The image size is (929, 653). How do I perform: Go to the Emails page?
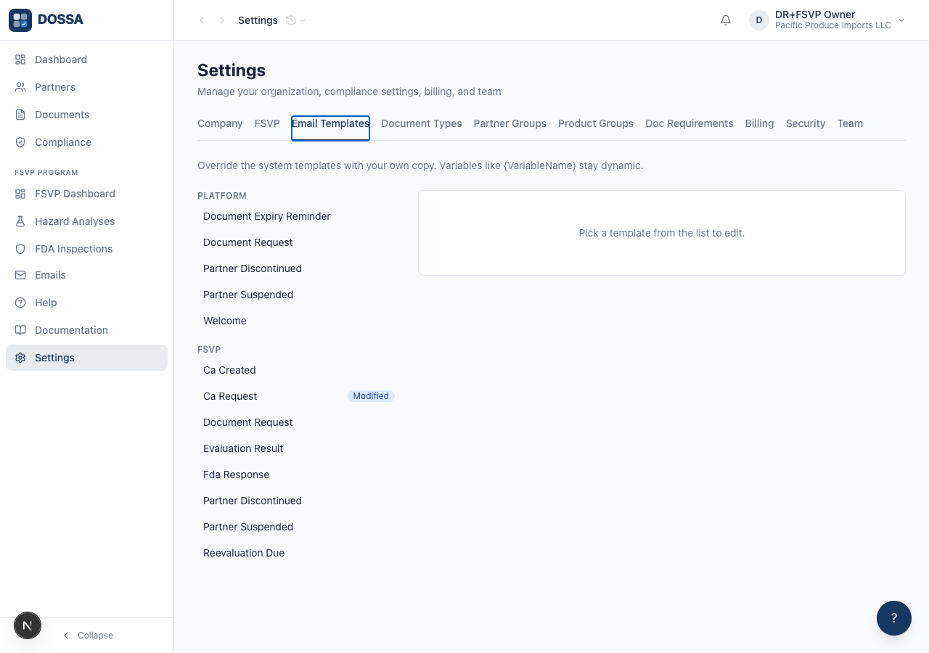pyautogui.click(x=86, y=275)
